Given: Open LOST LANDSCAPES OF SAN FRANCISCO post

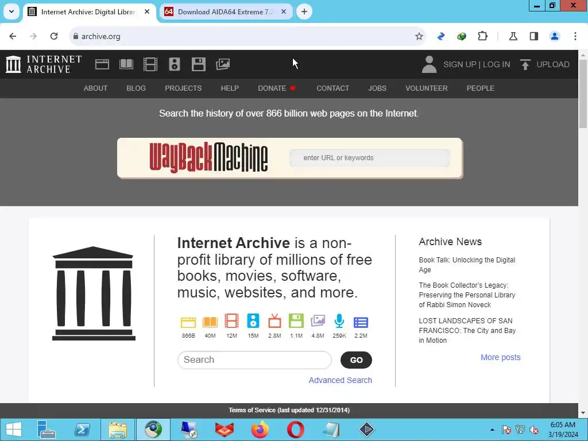Looking at the screenshot, I should pyautogui.click(x=467, y=330).
